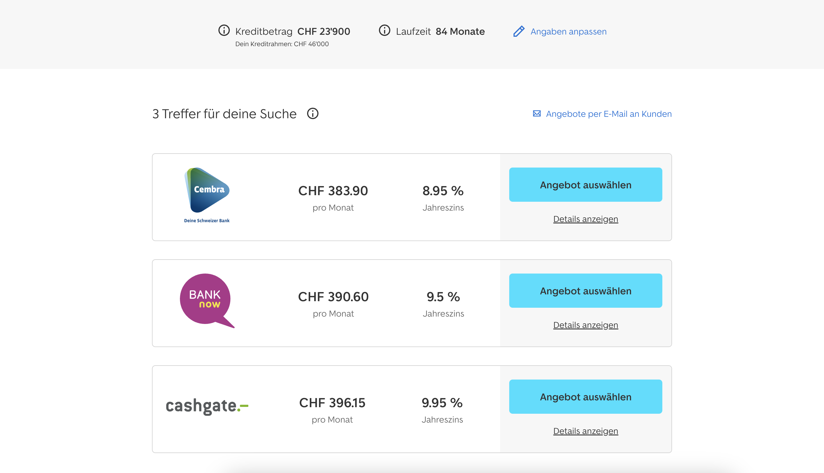The height and width of the screenshot is (473, 824).
Task: Select the cashgate offer at 9.95 %
Action: 585,396
